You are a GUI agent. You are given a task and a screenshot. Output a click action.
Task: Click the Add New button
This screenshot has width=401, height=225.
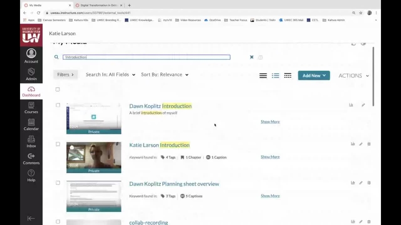314,76
